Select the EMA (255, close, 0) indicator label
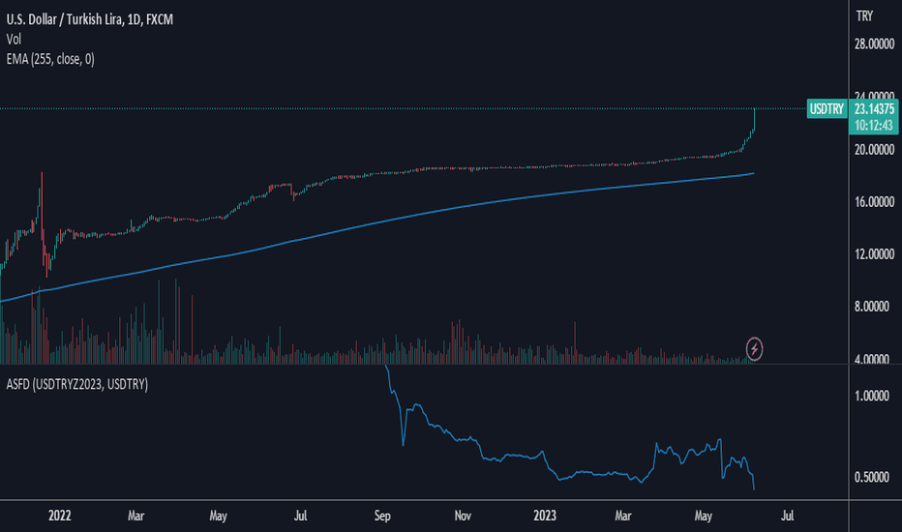 [x=50, y=59]
